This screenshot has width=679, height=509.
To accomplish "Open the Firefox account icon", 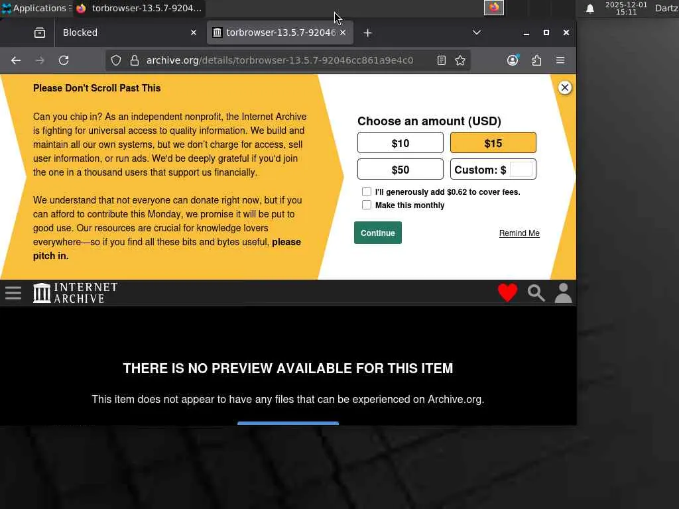I will tap(513, 60).
